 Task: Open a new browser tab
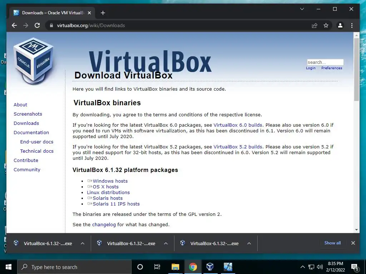103,13
